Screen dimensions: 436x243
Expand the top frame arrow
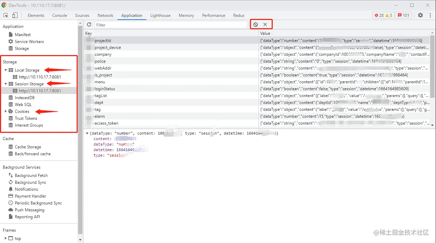click(6, 238)
